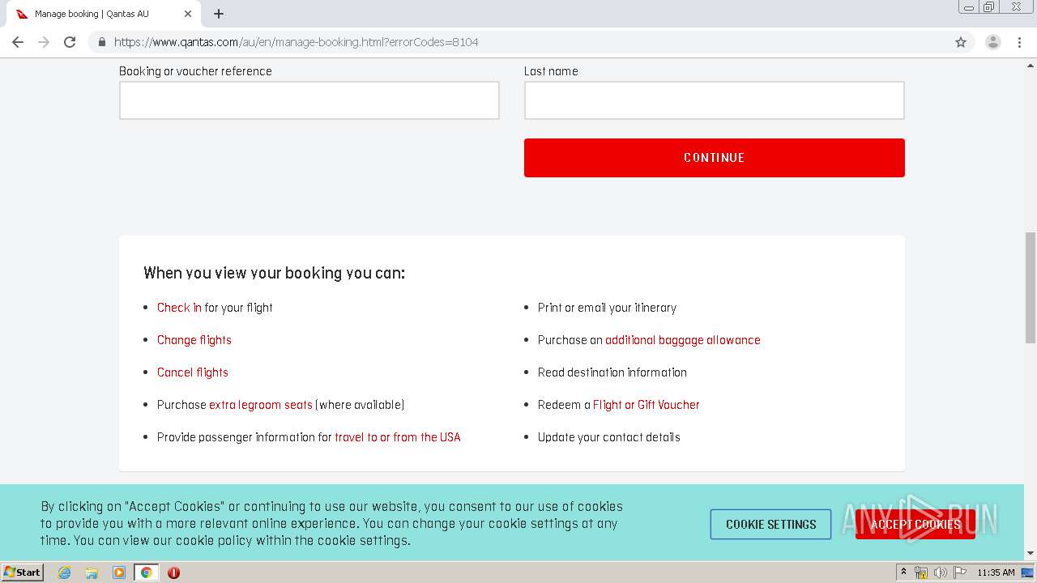Close the Manage booking tab
Screen dimensions: 1037x583
click(x=188, y=14)
